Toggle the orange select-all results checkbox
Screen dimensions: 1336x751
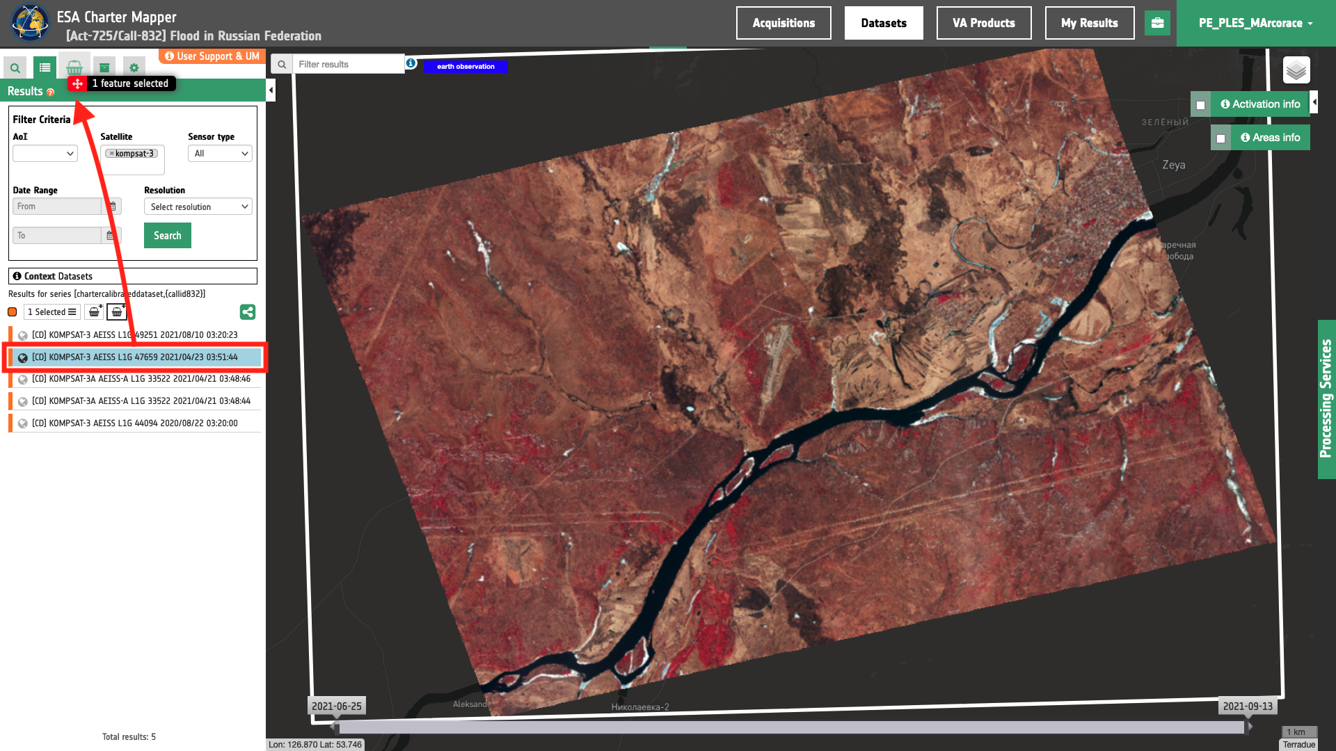point(13,312)
